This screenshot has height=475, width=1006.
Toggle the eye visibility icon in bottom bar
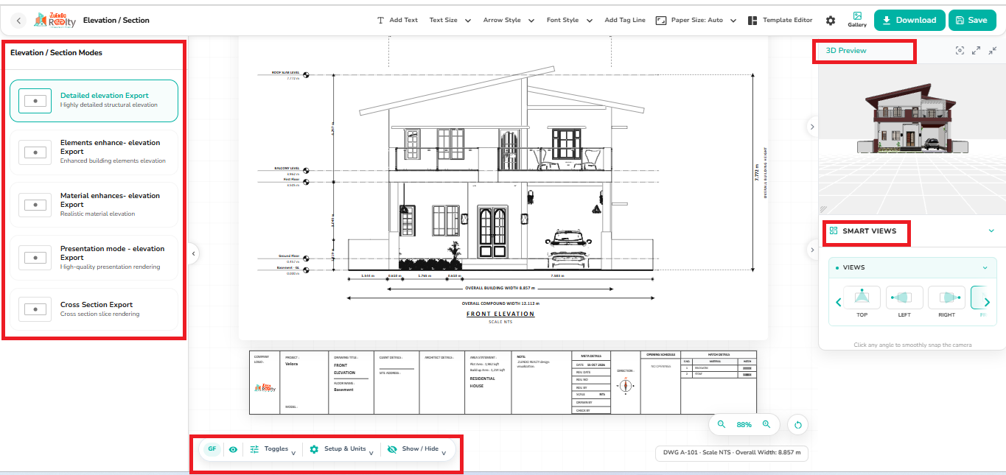point(233,449)
